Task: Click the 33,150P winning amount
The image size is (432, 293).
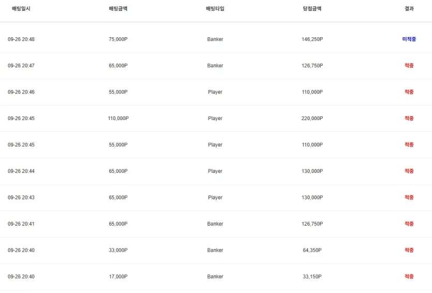Action: click(x=312, y=276)
